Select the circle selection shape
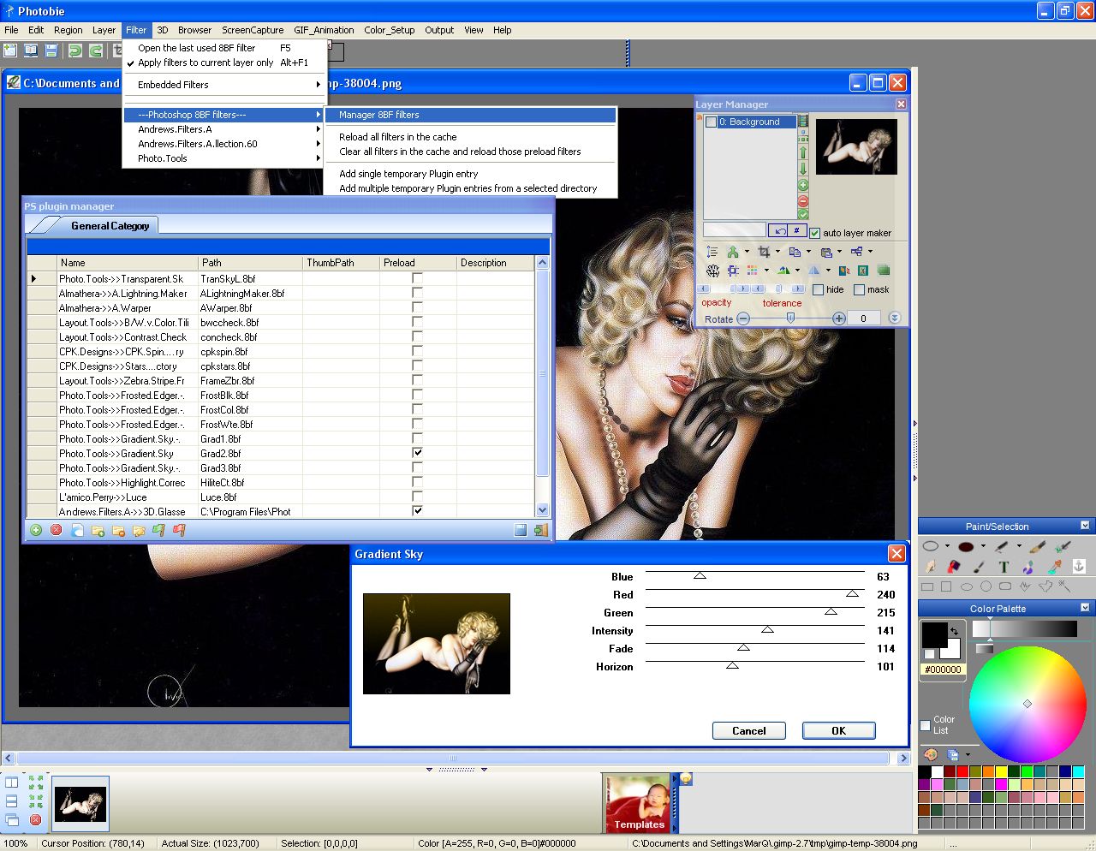The image size is (1096, 851). (986, 586)
